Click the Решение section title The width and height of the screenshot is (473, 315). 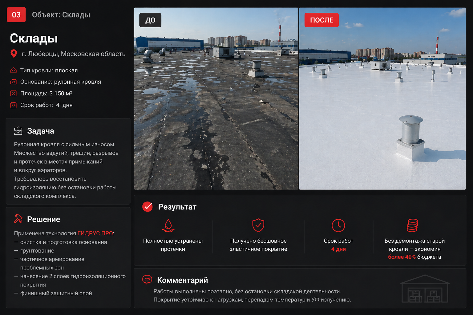tap(43, 219)
